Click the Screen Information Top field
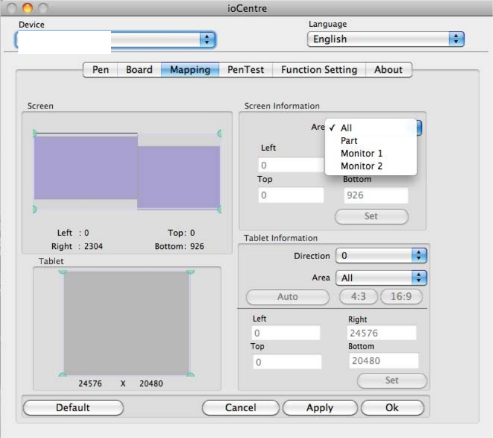The height and width of the screenshot is (438, 493). pyautogui.click(x=291, y=195)
